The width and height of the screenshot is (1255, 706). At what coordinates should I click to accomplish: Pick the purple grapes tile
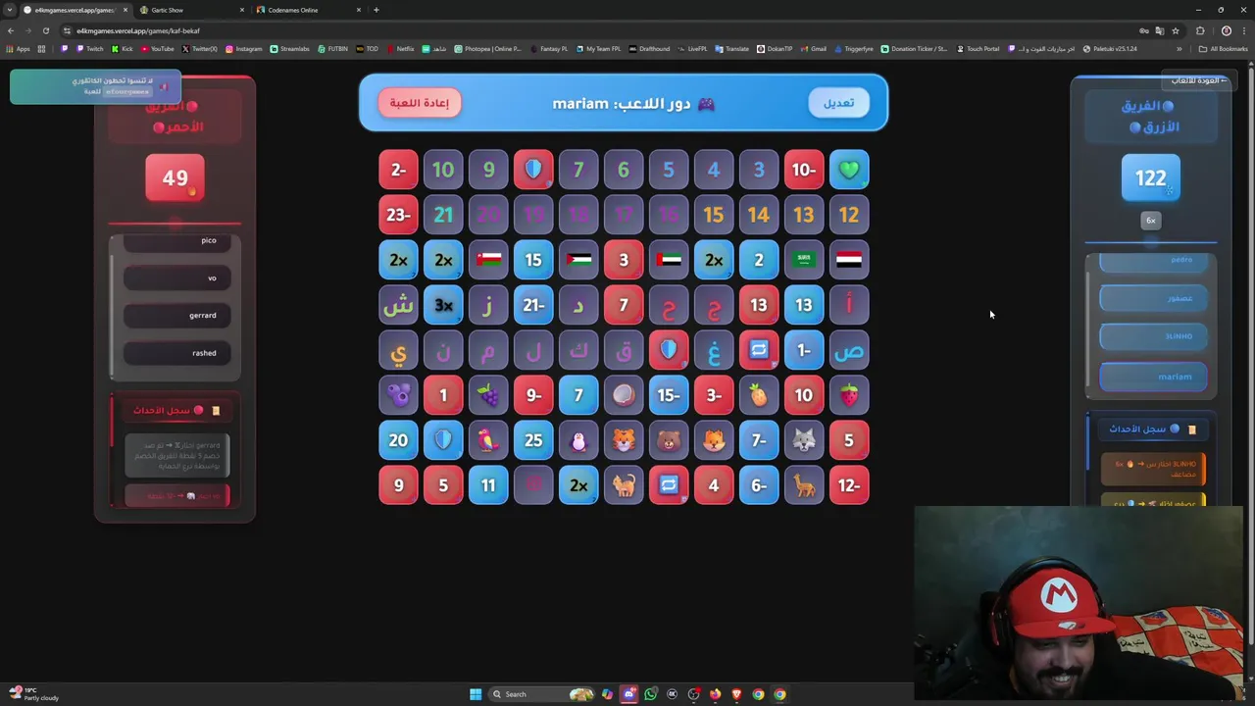click(488, 395)
